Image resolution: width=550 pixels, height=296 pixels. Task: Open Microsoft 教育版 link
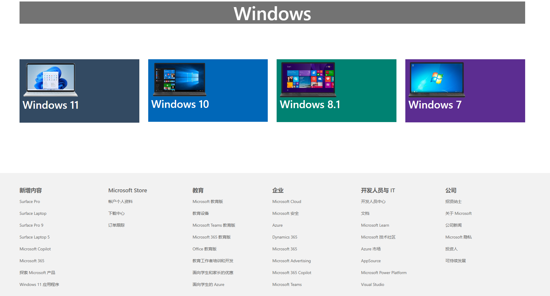tap(208, 201)
